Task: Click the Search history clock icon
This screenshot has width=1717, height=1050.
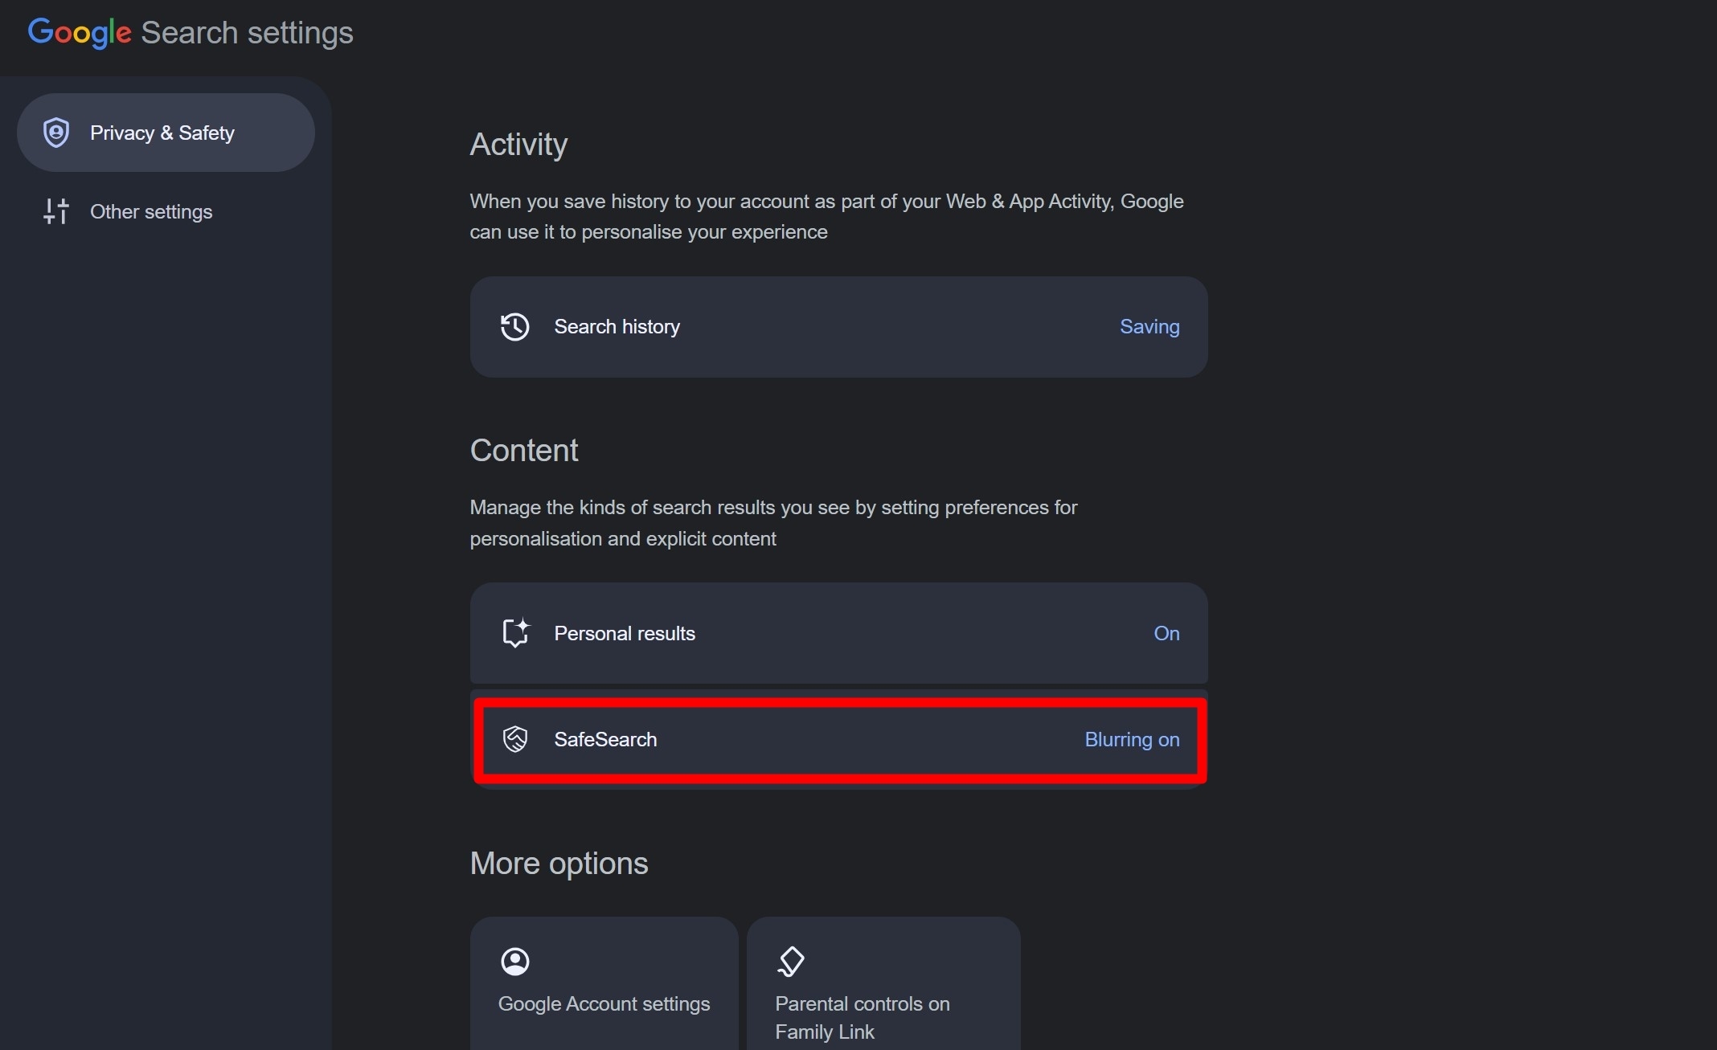Action: point(515,327)
